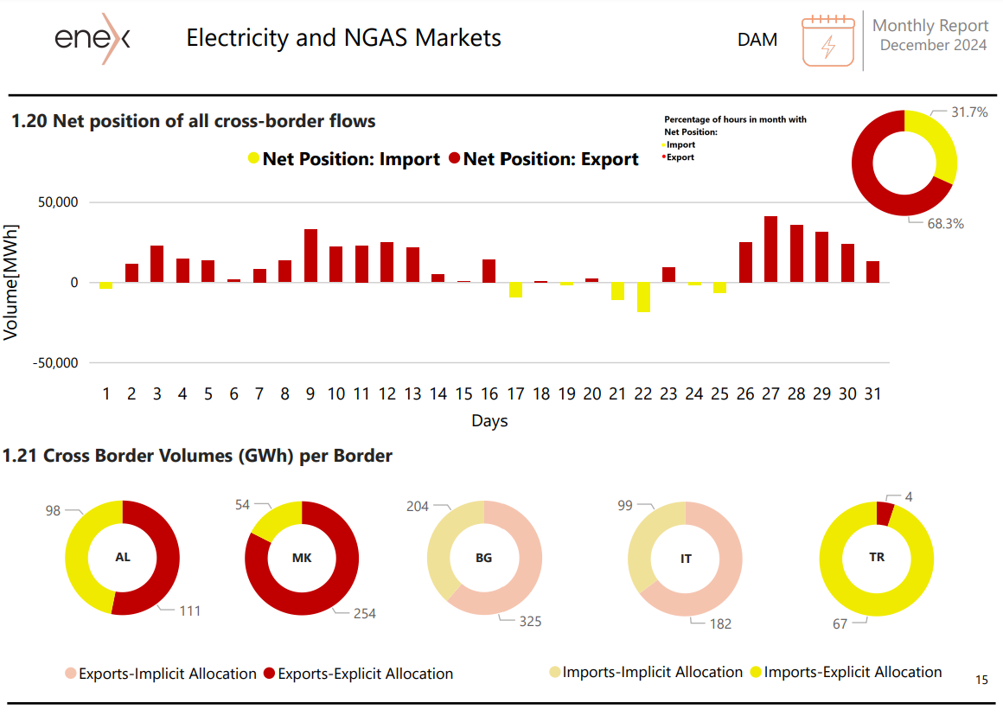This screenshot has width=1003, height=716.
Task: Click the 'Exports-Explicit Allocation' legend label
Action: 365,674
